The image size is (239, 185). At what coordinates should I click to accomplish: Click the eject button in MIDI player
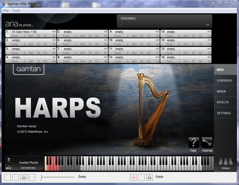coord(24,177)
